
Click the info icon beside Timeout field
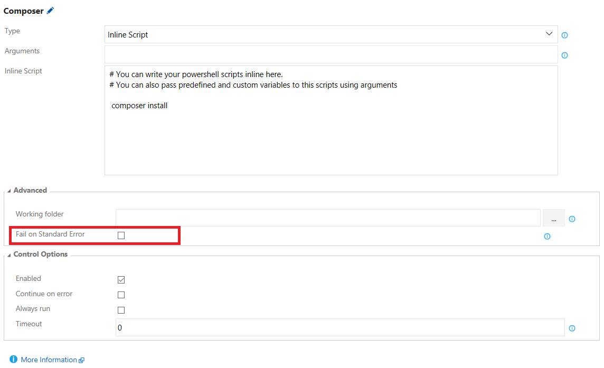click(572, 328)
